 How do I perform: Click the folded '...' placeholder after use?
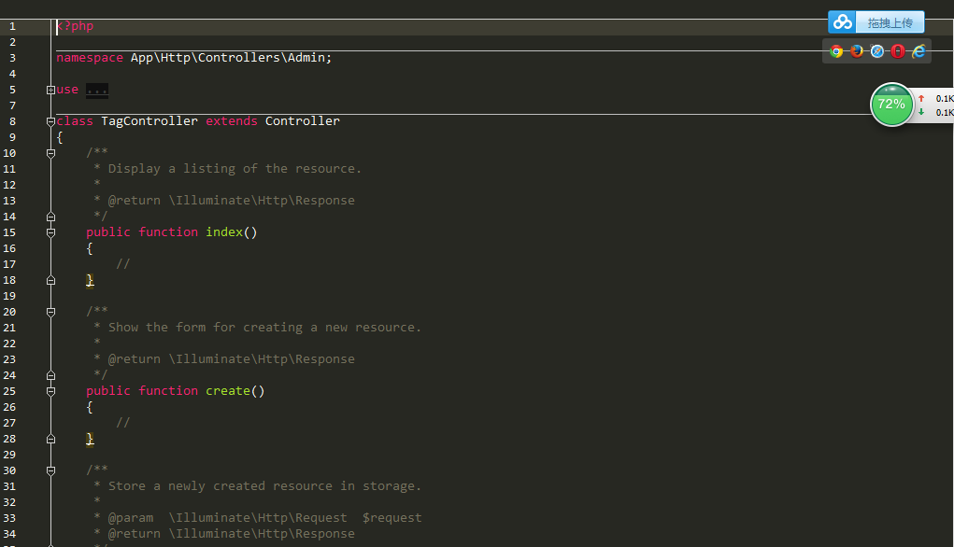tap(97, 90)
